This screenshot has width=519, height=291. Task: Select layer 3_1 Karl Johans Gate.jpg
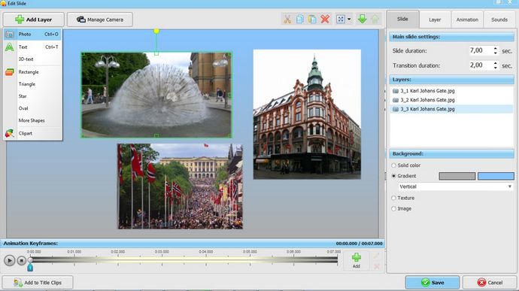pos(452,91)
